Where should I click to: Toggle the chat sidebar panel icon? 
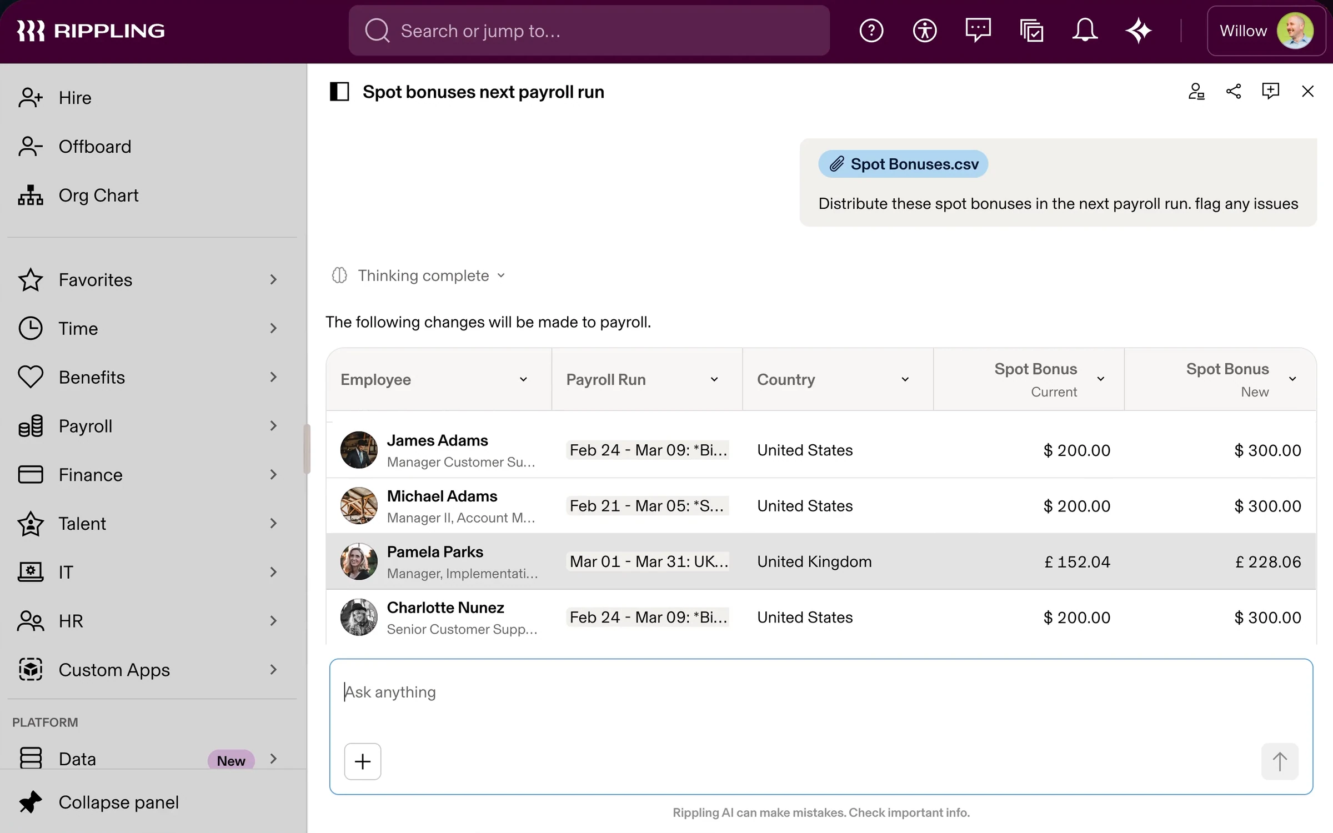(x=339, y=92)
